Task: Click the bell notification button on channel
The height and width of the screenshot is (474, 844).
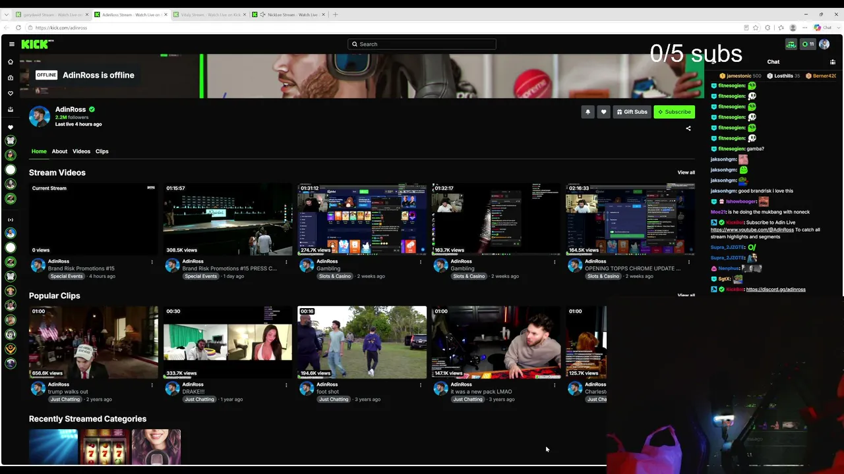Action: click(x=588, y=112)
